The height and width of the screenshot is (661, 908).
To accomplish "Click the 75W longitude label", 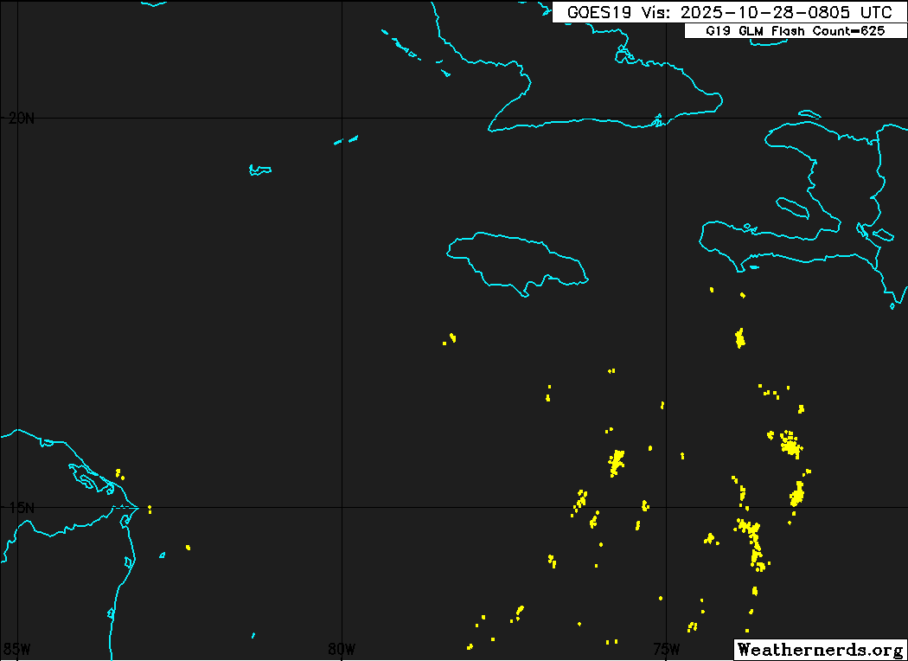I will pyautogui.click(x=666, y=649).
